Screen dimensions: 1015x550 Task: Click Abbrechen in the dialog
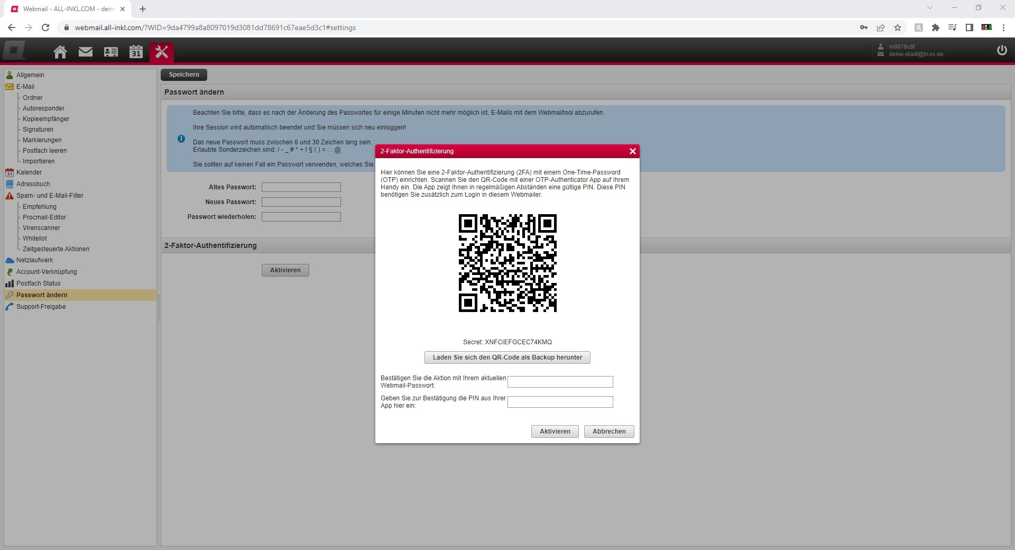pyautogui.click(x=609, y=432)
